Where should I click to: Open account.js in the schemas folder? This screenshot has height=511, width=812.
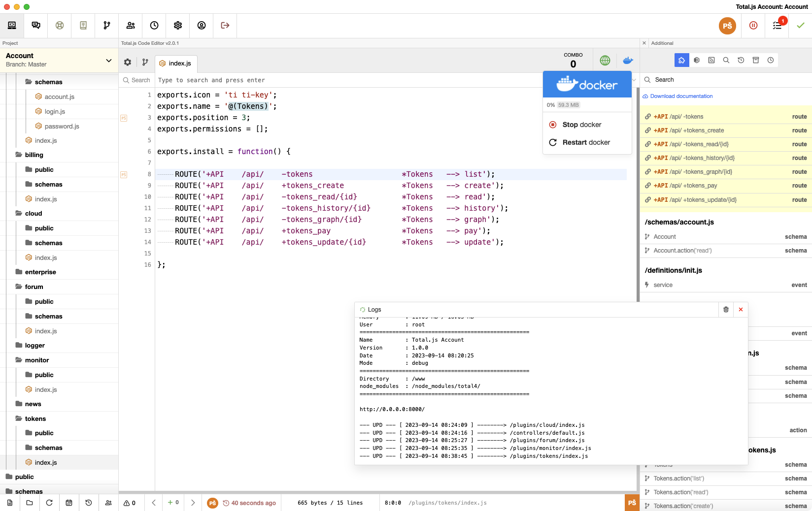pos(59,97)
